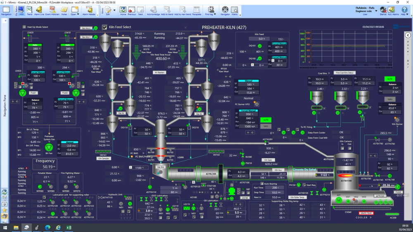This screenshot has width=413, height=232.
Task: Open Internet Explorer from the taskbar
Action: click(58, 227)
